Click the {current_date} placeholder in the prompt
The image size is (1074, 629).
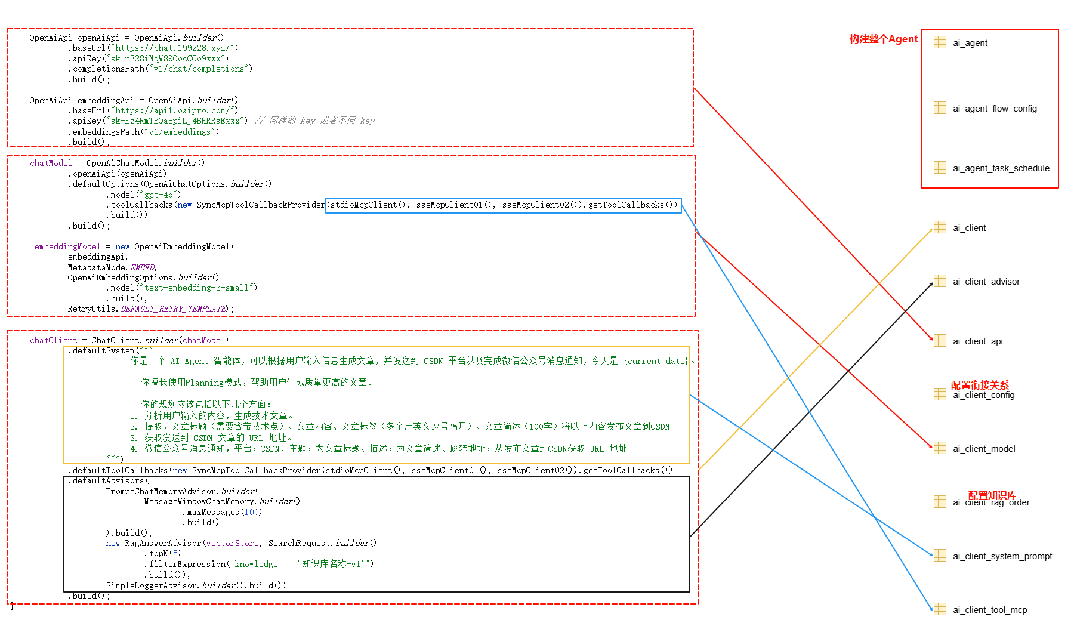click(656, 362)
